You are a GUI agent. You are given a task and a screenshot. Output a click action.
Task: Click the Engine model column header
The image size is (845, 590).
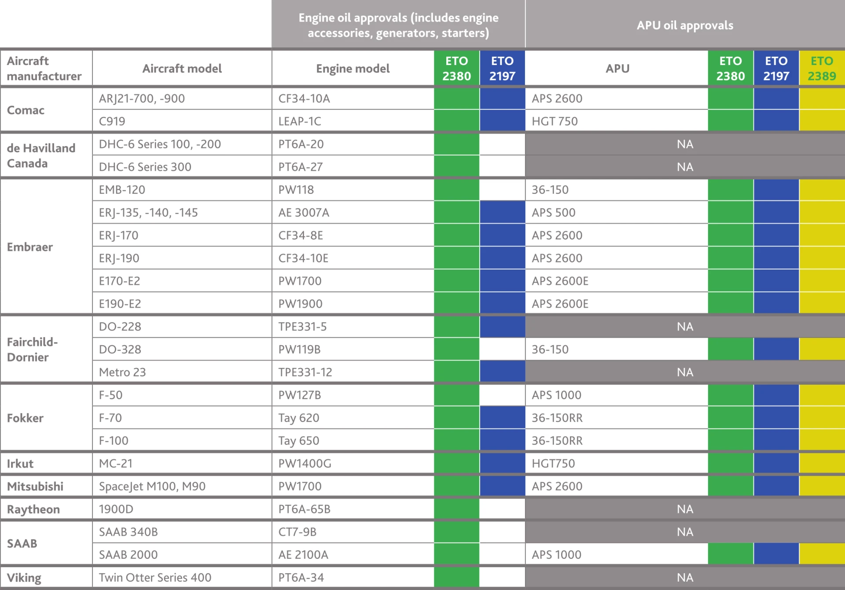pyautogui.click(x=353, y=68)
